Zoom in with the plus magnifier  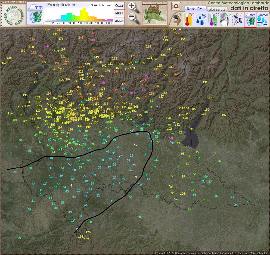click(x=133, y=8)
